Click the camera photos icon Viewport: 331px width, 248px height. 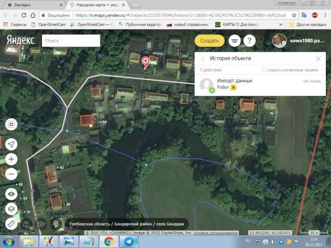tap(40, 224)
